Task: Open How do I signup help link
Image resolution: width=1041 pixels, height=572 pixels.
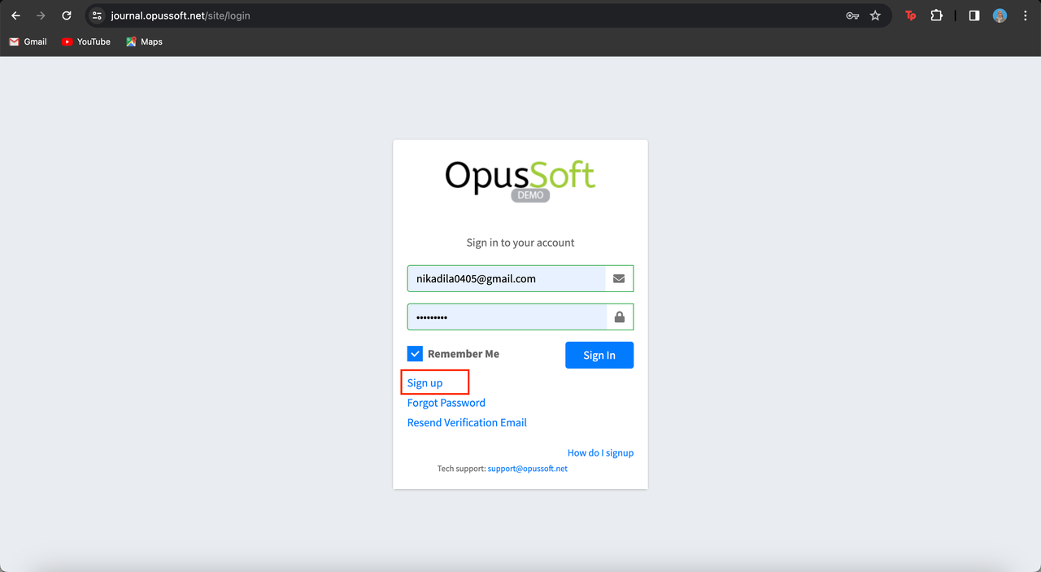Action: click(x=600, y=452)
